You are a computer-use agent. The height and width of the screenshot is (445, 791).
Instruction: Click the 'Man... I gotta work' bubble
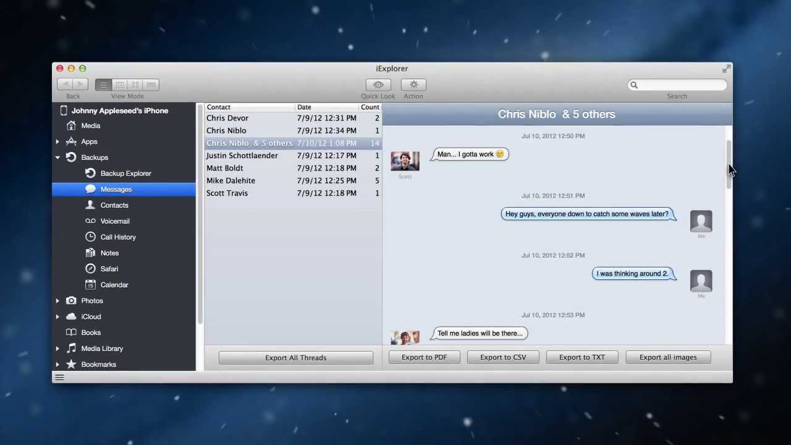point(470,155)
